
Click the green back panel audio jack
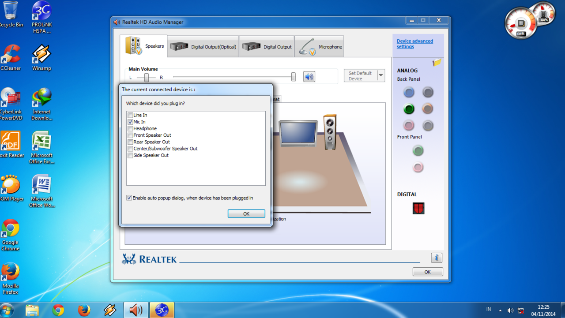(x=409, y=109)
